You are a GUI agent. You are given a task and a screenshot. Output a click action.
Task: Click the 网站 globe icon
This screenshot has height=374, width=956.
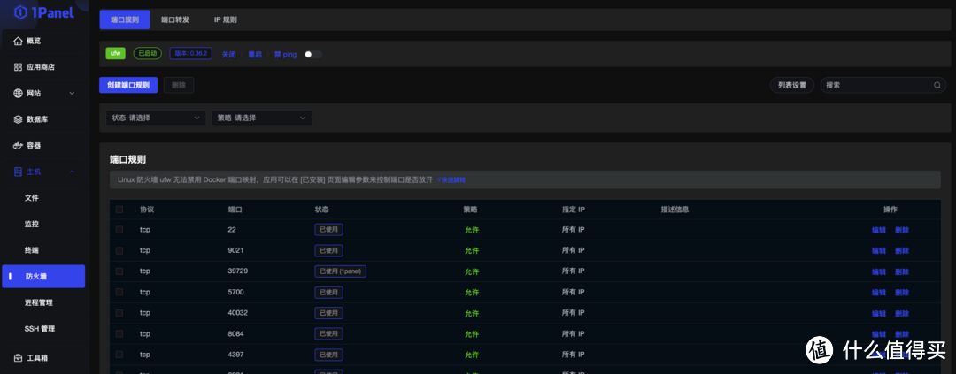(x=19, y=93)
